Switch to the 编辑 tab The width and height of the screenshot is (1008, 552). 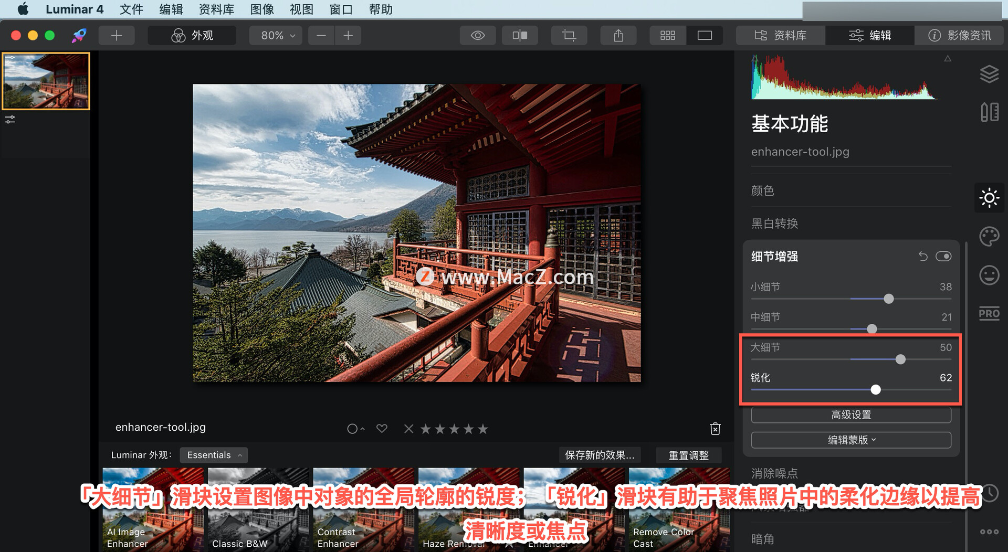click(870, 35)
